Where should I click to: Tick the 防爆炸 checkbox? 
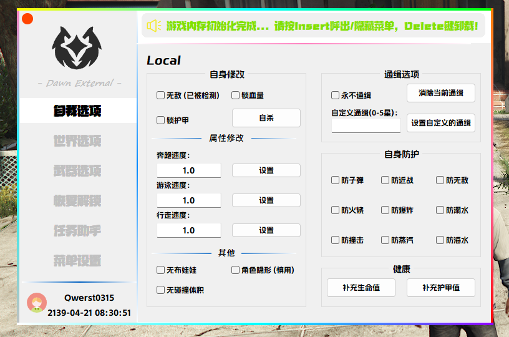pyautogui.click(x=385, y=210)
